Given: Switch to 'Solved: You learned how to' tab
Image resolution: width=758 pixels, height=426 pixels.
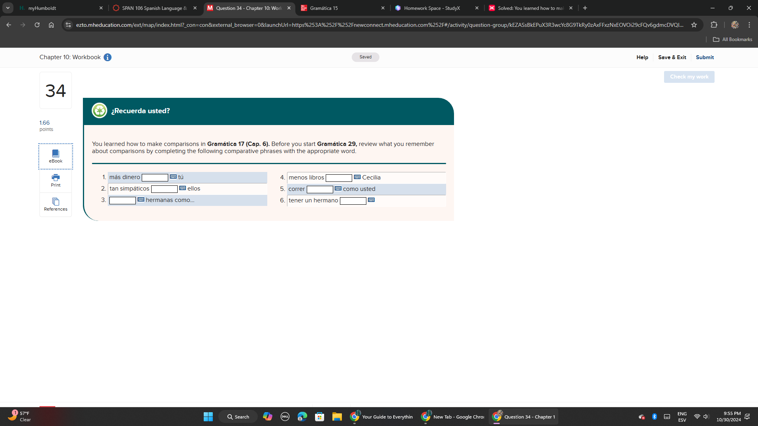Looking at the screenshot, I should (x=531, y=8).
